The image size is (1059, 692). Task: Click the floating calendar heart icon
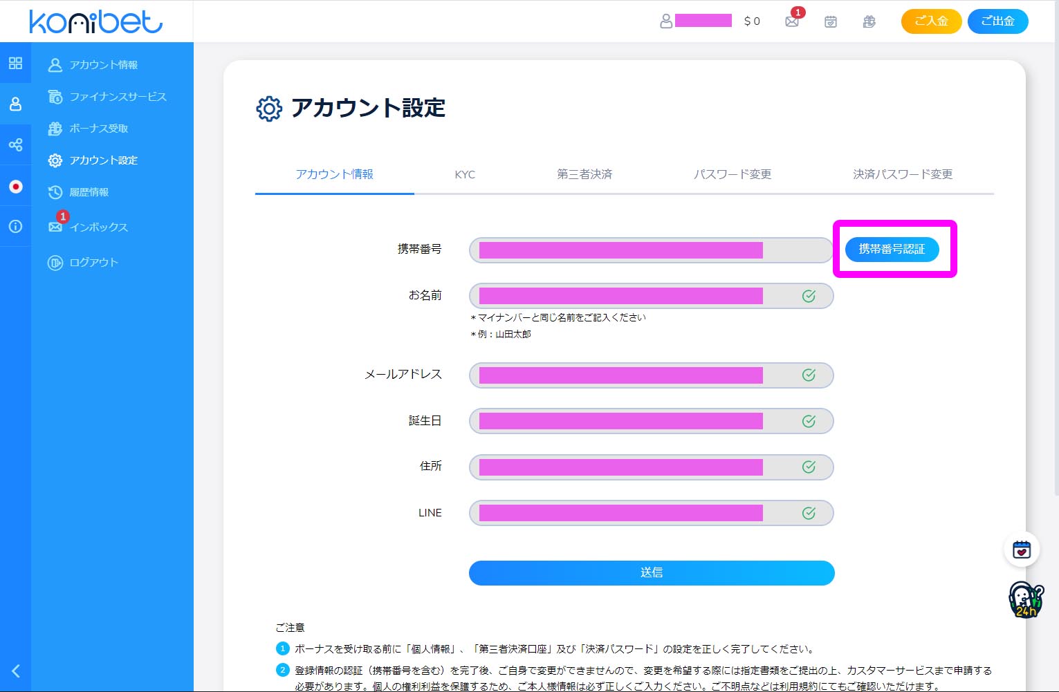(1022, 550)
